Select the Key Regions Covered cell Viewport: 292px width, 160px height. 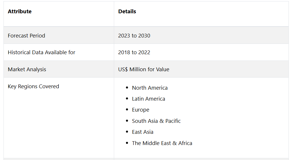tap(33, 86)
